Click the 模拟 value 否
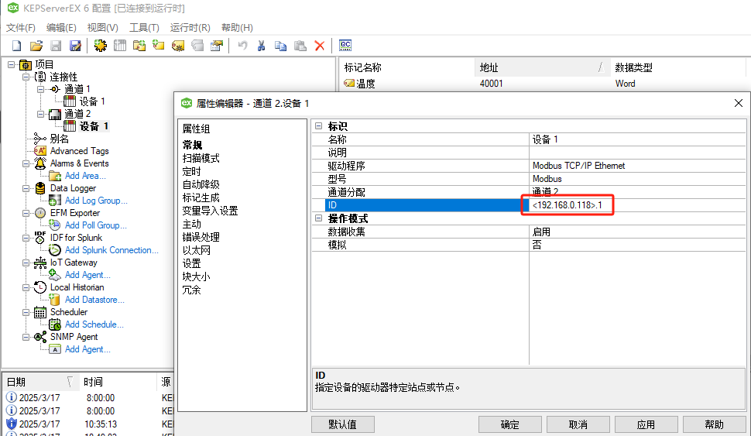Screen dimensions: 751x436 tap(637, 245)
